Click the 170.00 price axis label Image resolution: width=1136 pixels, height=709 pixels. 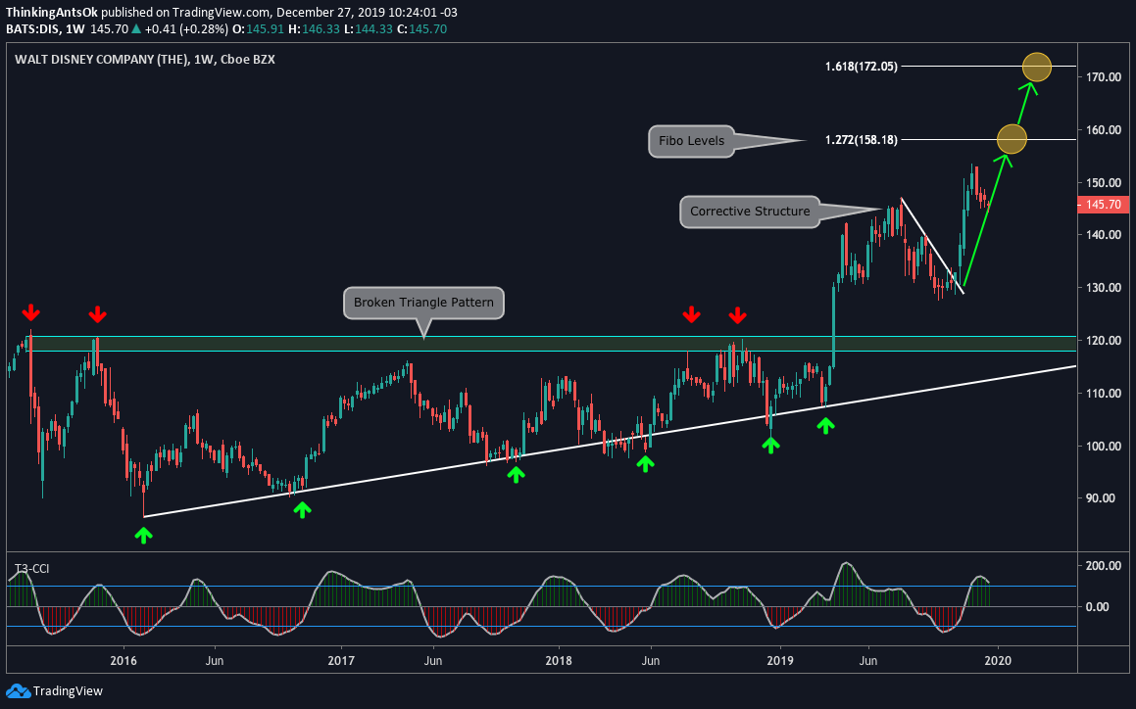tap(1104, 76)
